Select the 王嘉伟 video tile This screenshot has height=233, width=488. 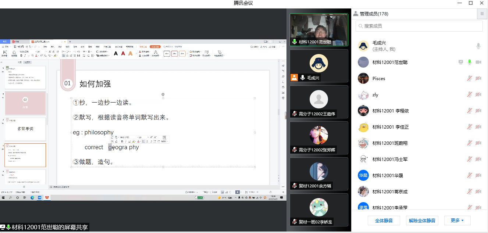point(319,102)
